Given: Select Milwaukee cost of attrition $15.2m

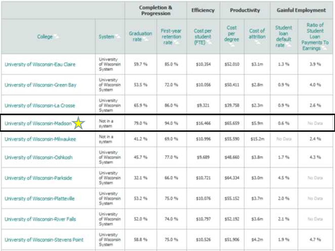Looking at the screenshot, I should coord(258,139).
